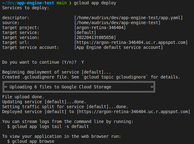
Task: Click the 'File upload done.' line
Action: tap(23, 97)
